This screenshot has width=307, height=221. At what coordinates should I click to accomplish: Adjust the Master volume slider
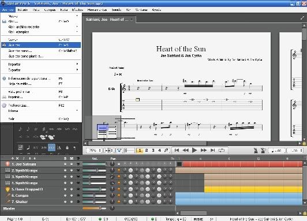tap(95, 208)
